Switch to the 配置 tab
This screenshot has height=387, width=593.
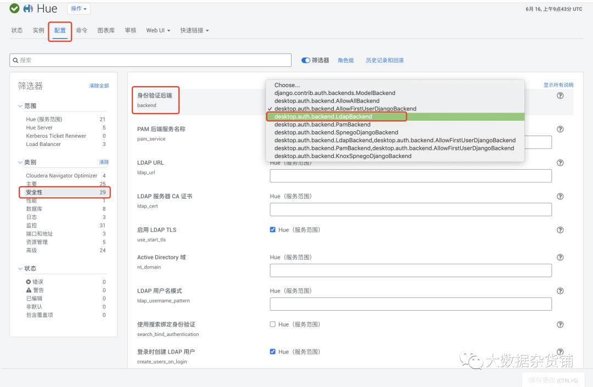[x=60, y=30]
